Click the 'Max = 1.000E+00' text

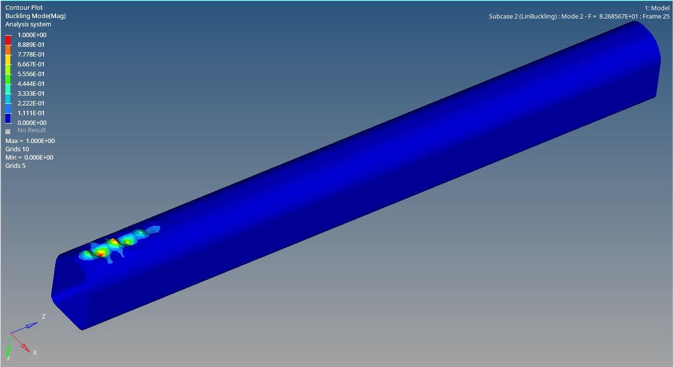click(x=30, y=141)
